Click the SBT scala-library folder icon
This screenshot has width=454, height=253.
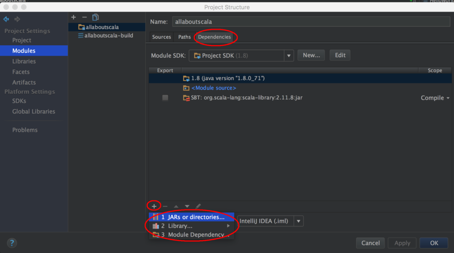[186, 97]
